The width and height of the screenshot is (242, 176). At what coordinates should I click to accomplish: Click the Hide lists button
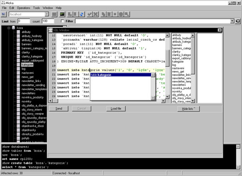coord(189,109)
